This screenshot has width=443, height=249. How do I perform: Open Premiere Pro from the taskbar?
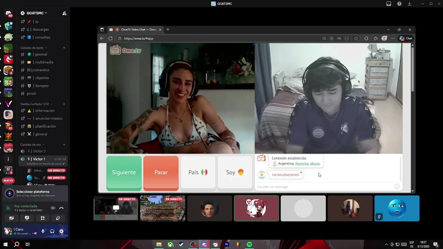227,245
